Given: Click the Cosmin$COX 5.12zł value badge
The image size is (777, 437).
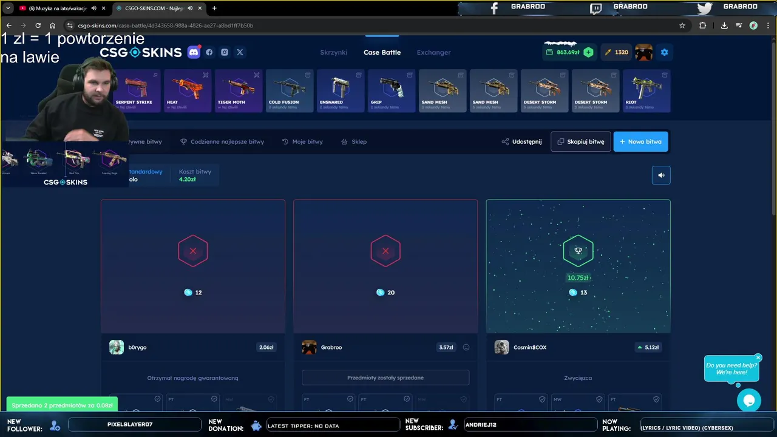Looking at the screenshot, I should 647,347.
